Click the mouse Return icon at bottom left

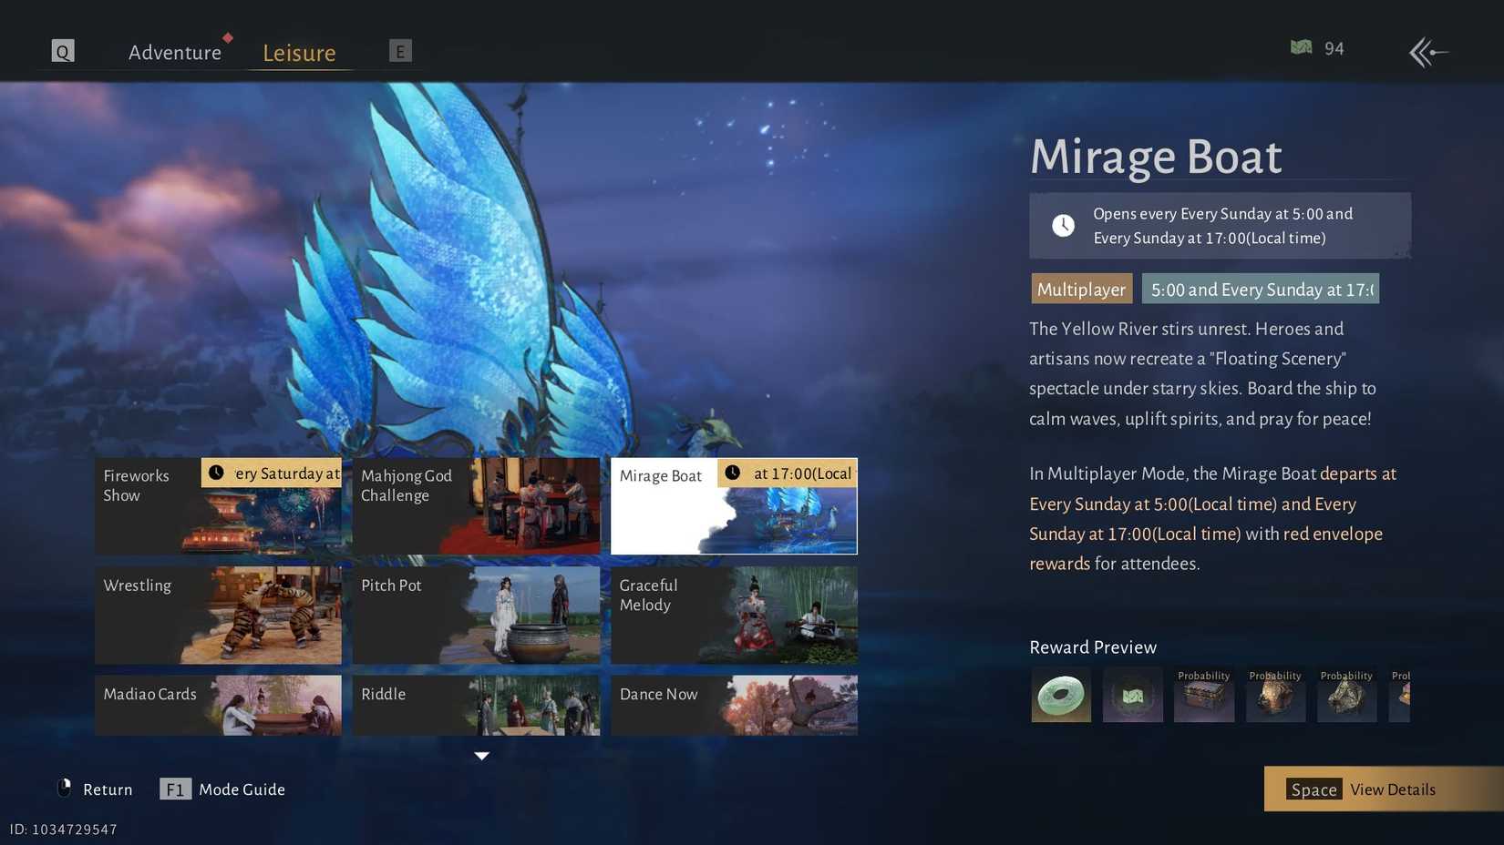click(x=64, y=789)
